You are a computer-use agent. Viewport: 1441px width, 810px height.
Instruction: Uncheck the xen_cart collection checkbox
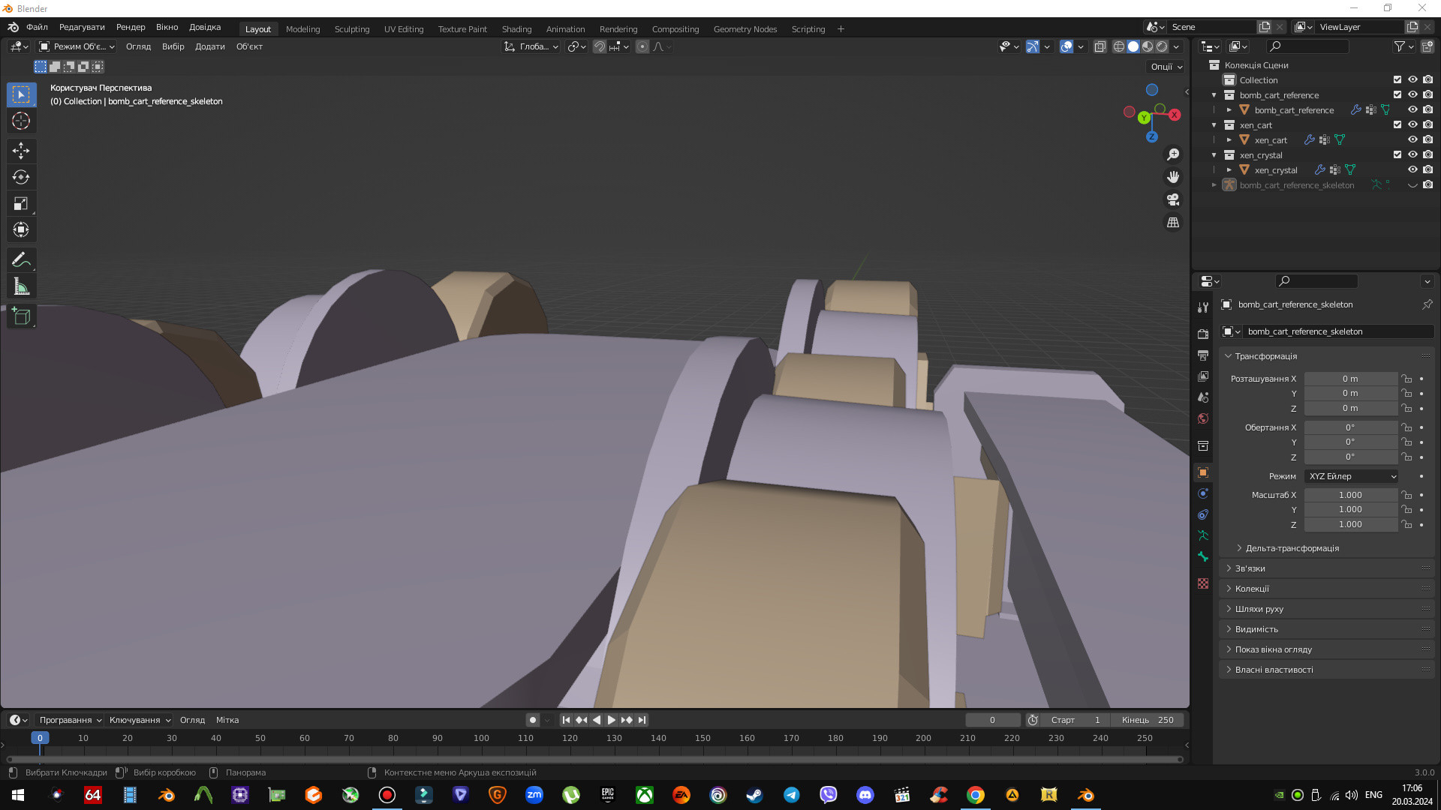(x=1397, y=125)
